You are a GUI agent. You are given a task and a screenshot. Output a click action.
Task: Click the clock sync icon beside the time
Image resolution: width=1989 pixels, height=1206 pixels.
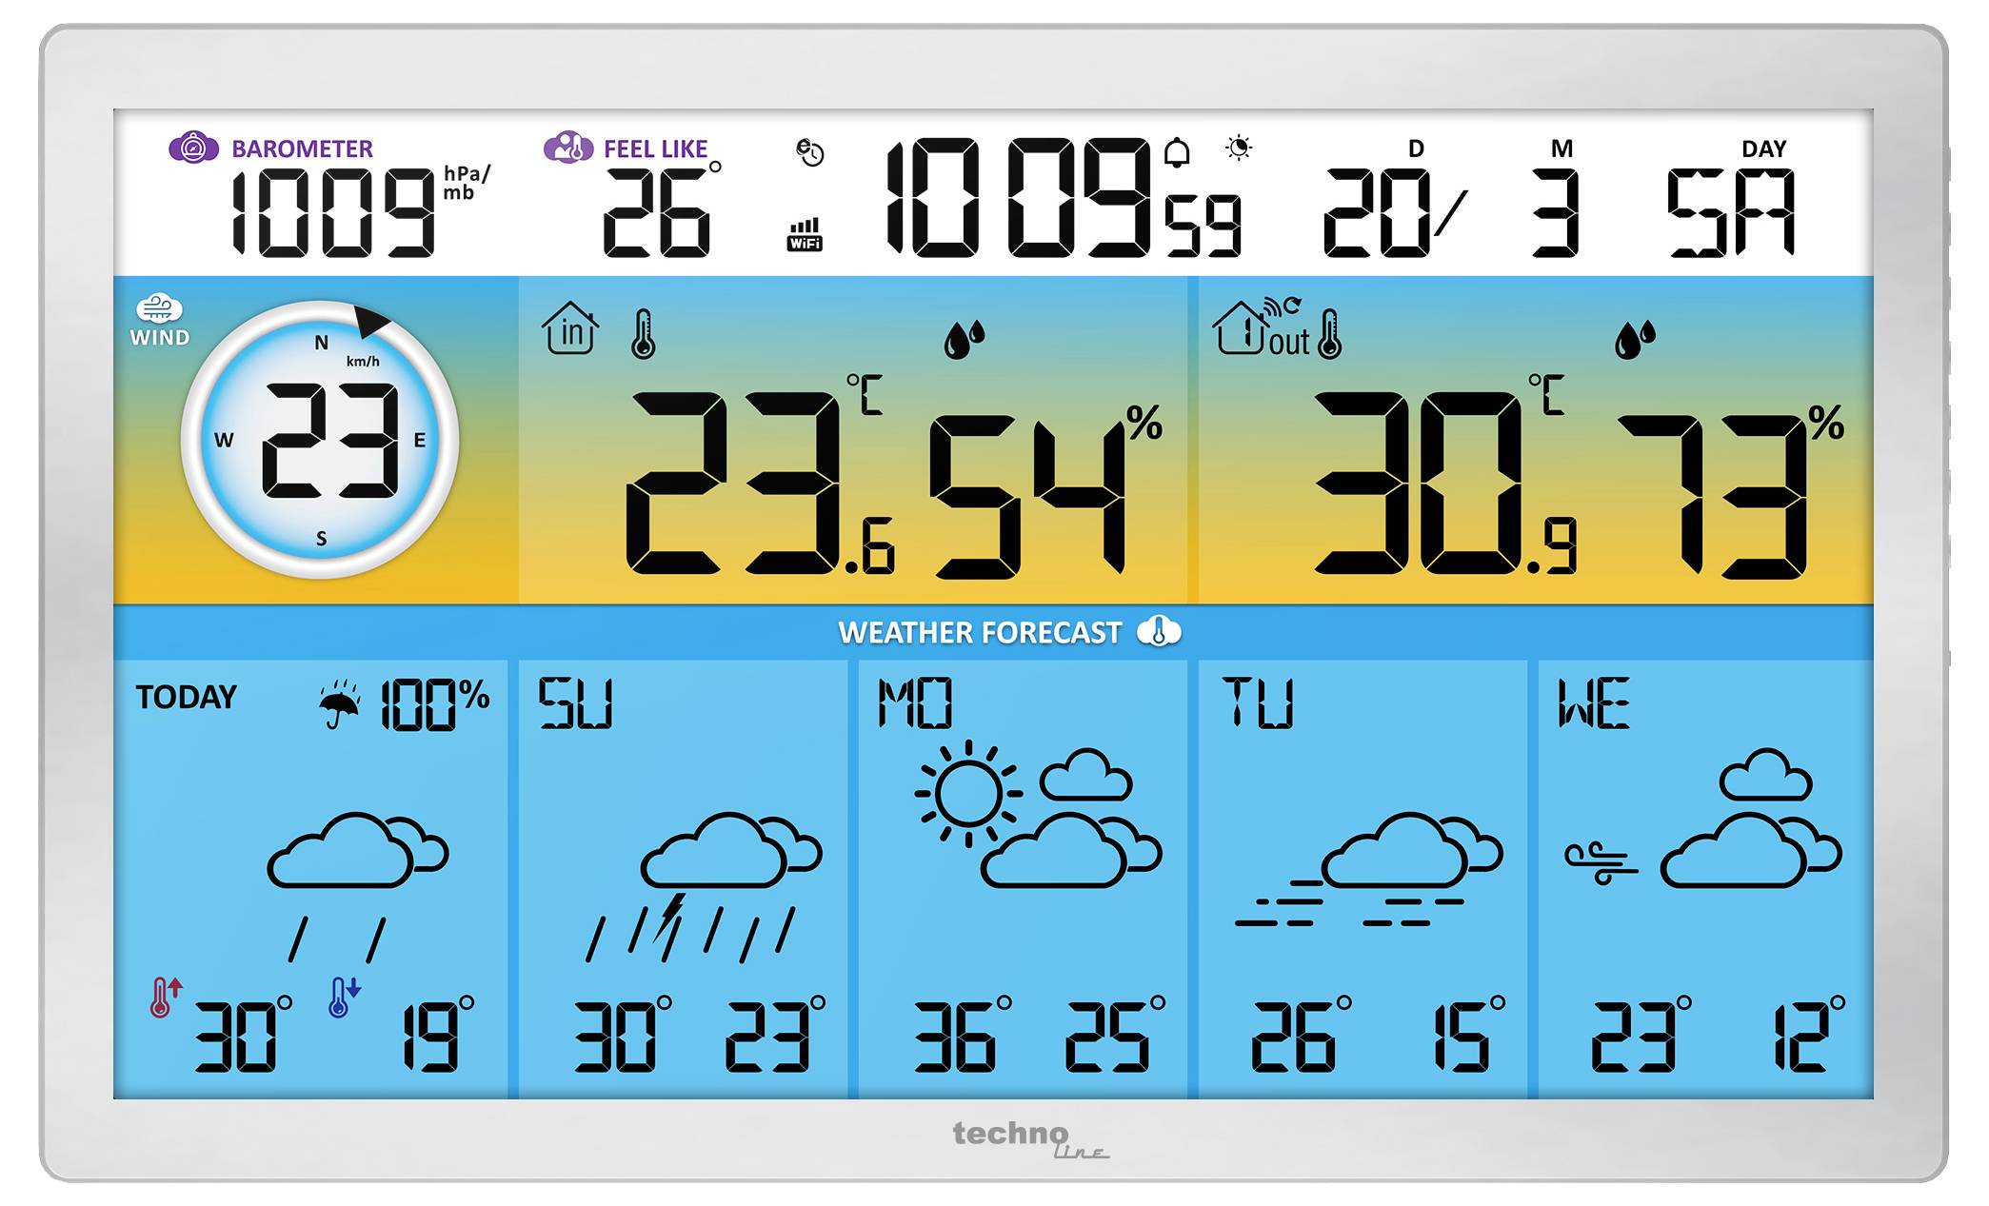pyautogui.click(x=809, y=152)
